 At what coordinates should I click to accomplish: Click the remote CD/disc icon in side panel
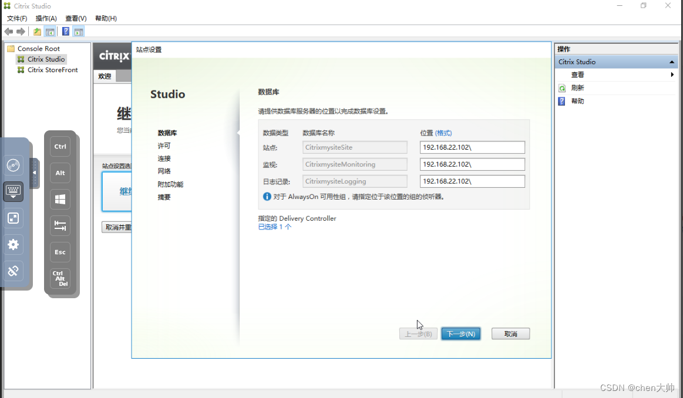[13, 165]
